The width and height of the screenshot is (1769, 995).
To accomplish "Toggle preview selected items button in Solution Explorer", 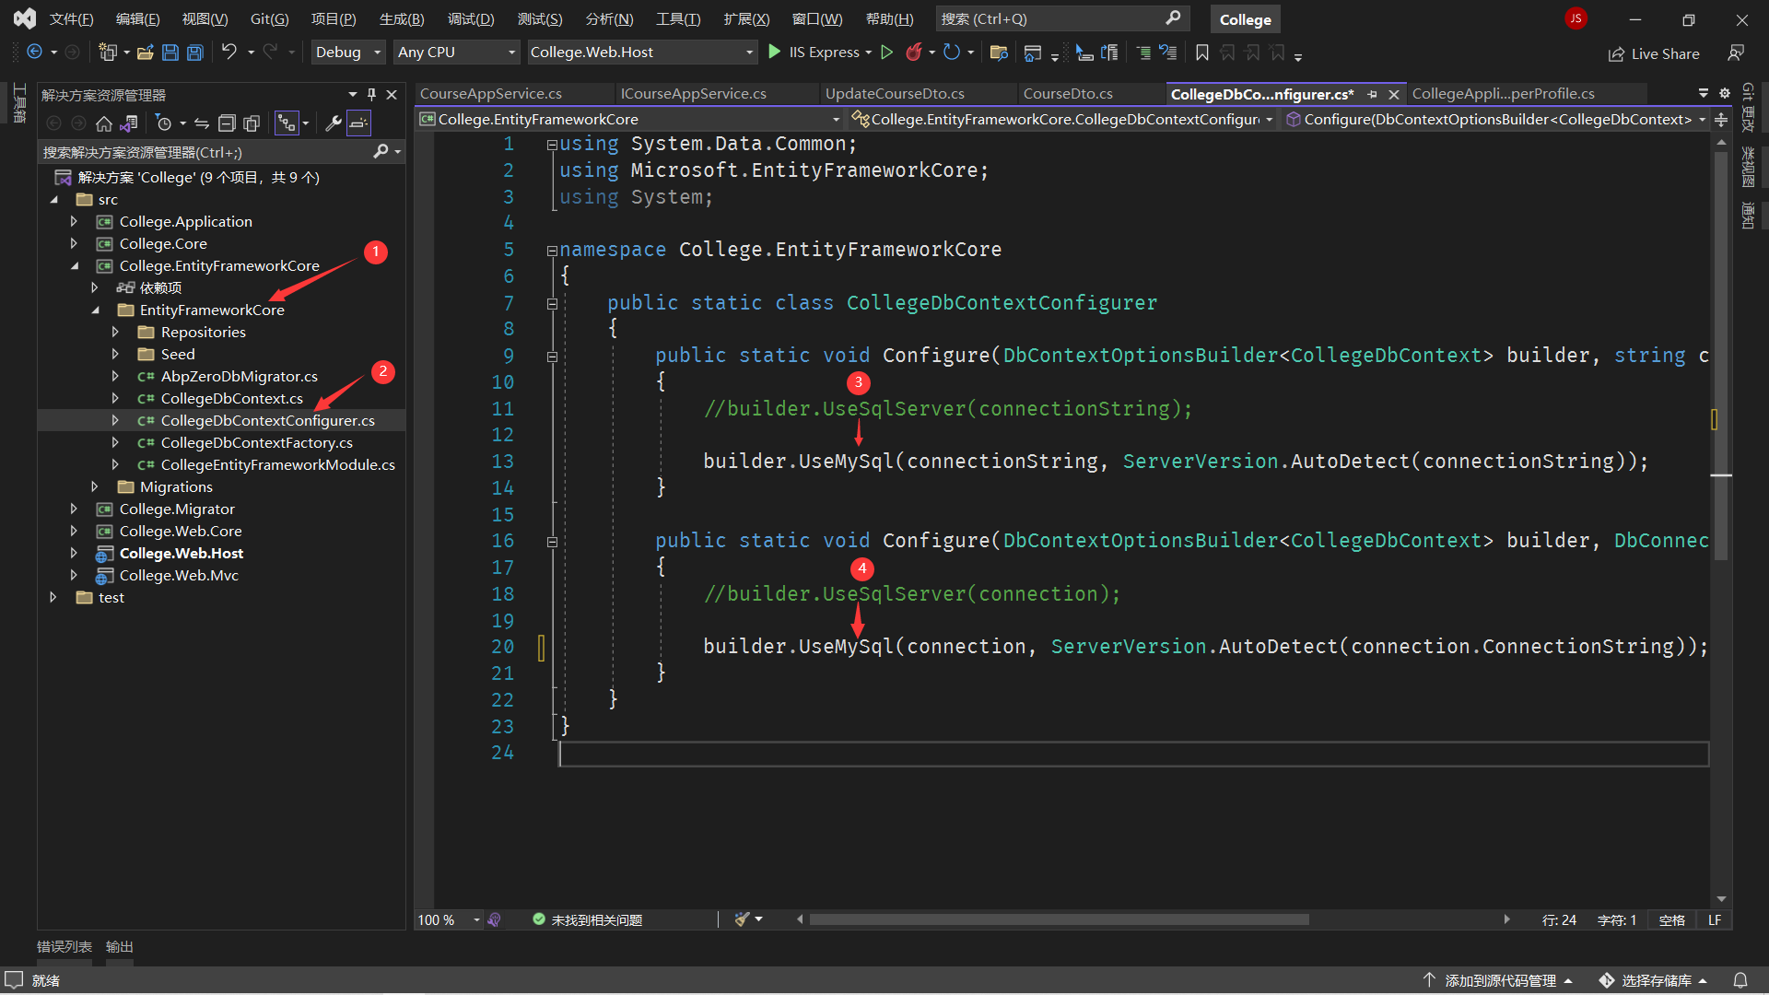I will [358, 123].
